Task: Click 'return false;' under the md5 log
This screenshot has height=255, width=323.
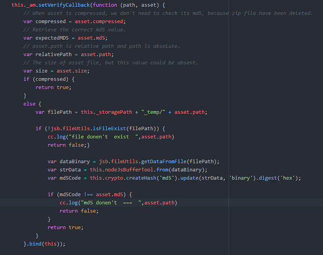Action: [79, 211]
